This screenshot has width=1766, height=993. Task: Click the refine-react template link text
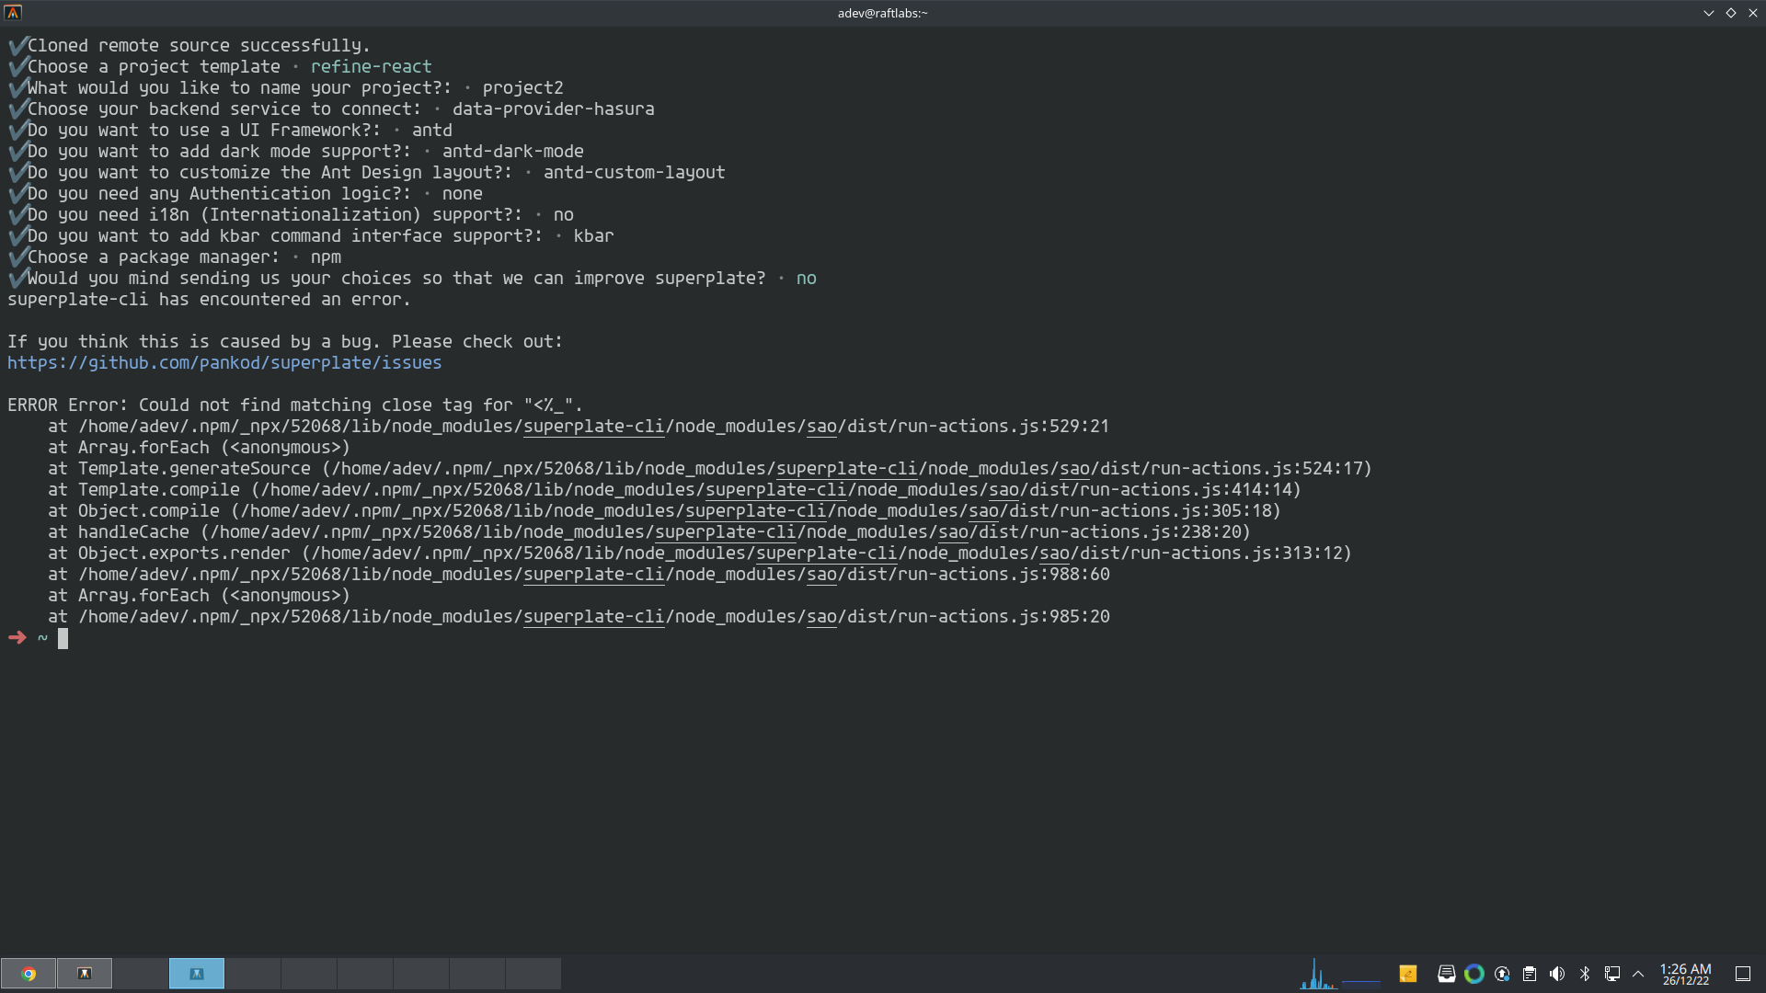coord(371,65)
